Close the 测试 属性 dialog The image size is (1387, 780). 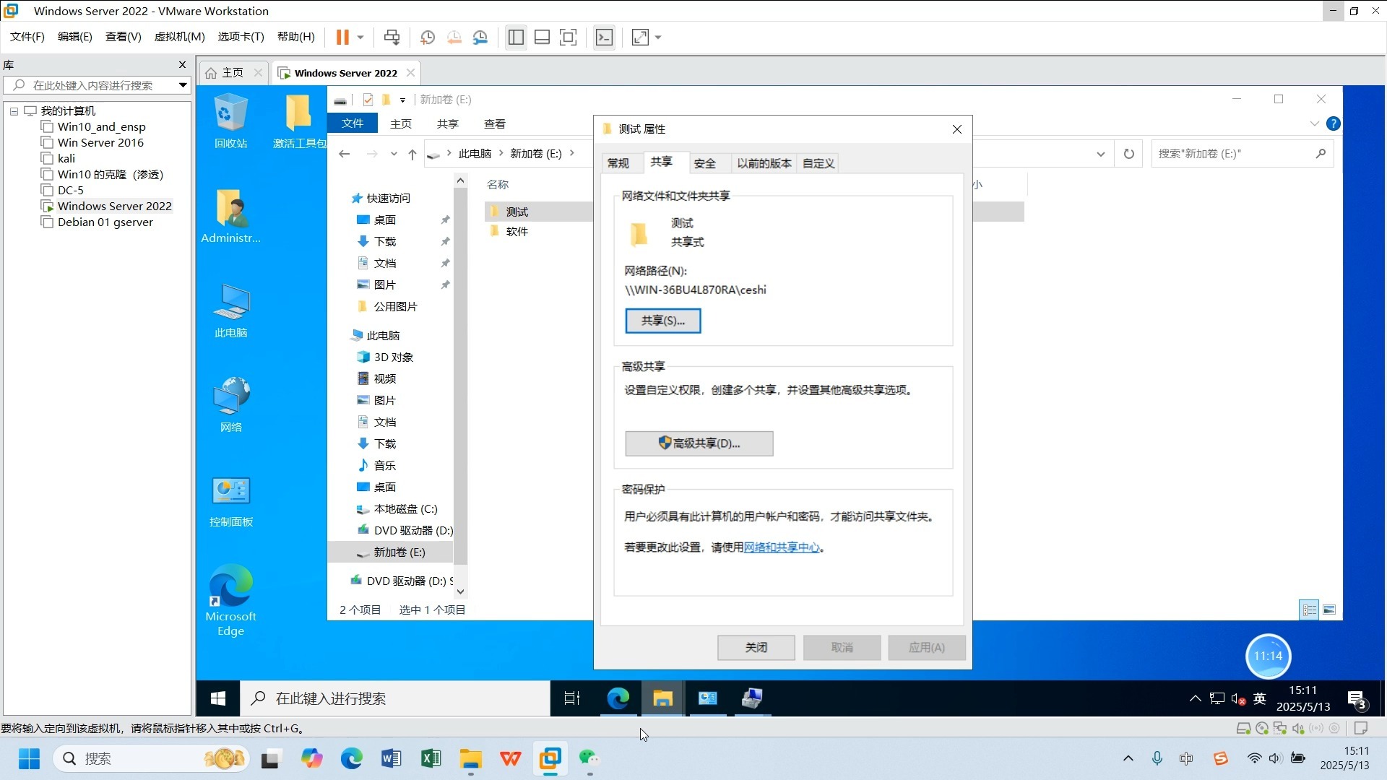coord(957,129)
